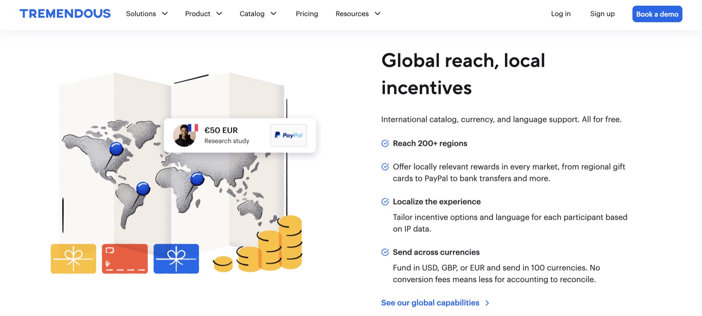Click the yellow gift card illustration
The width and height of the screenshot is (702, 316).
(x=73, y=259)
